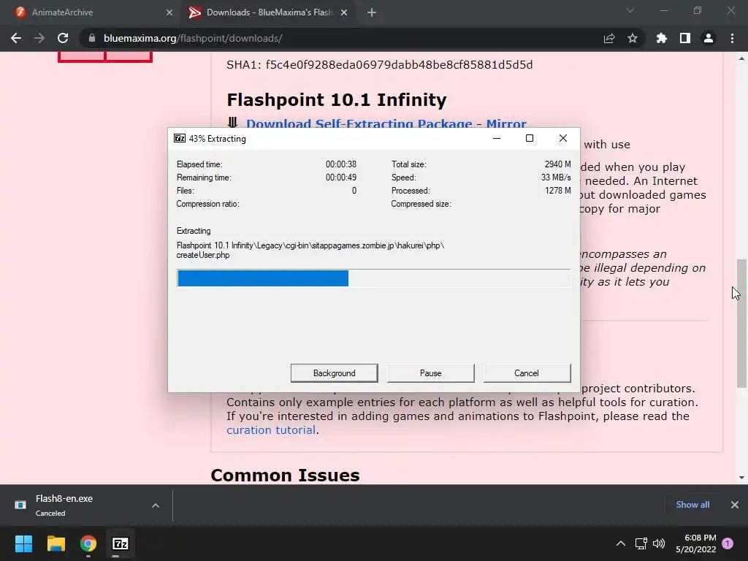Image resolution: width=748 pixels, height=561 pixels.
Task: Click the Remaining time value 00:00:49
Action: click(341, 178)
